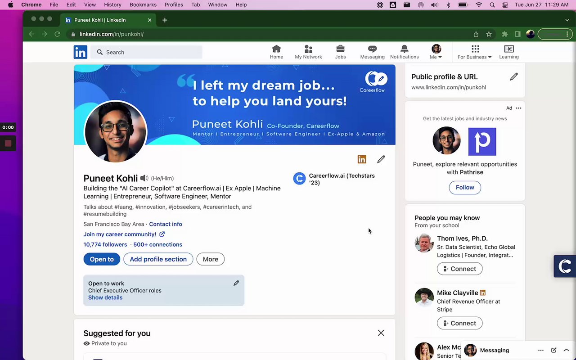The image size is (576, 360).
Task: Go back in Chrome
Action: click(31, 34)
